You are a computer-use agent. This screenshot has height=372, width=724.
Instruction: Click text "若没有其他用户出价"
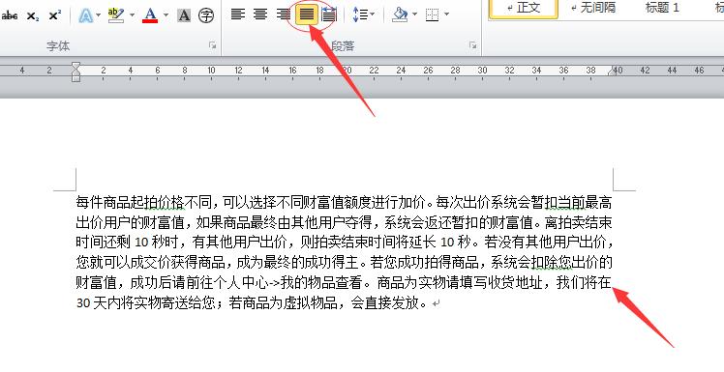click(545, 242)
